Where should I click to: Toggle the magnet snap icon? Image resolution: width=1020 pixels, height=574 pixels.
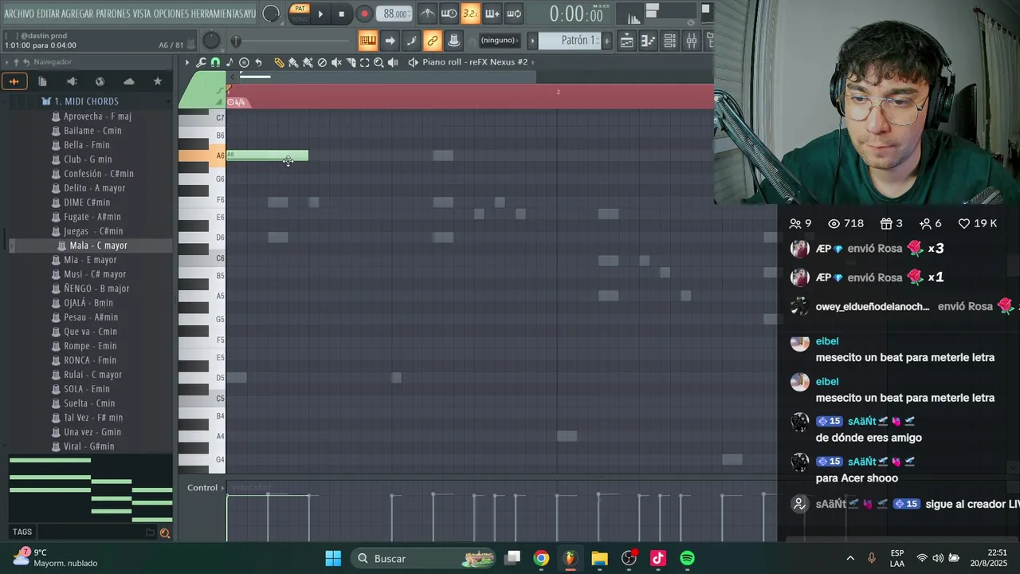click(x=215, y=62)
